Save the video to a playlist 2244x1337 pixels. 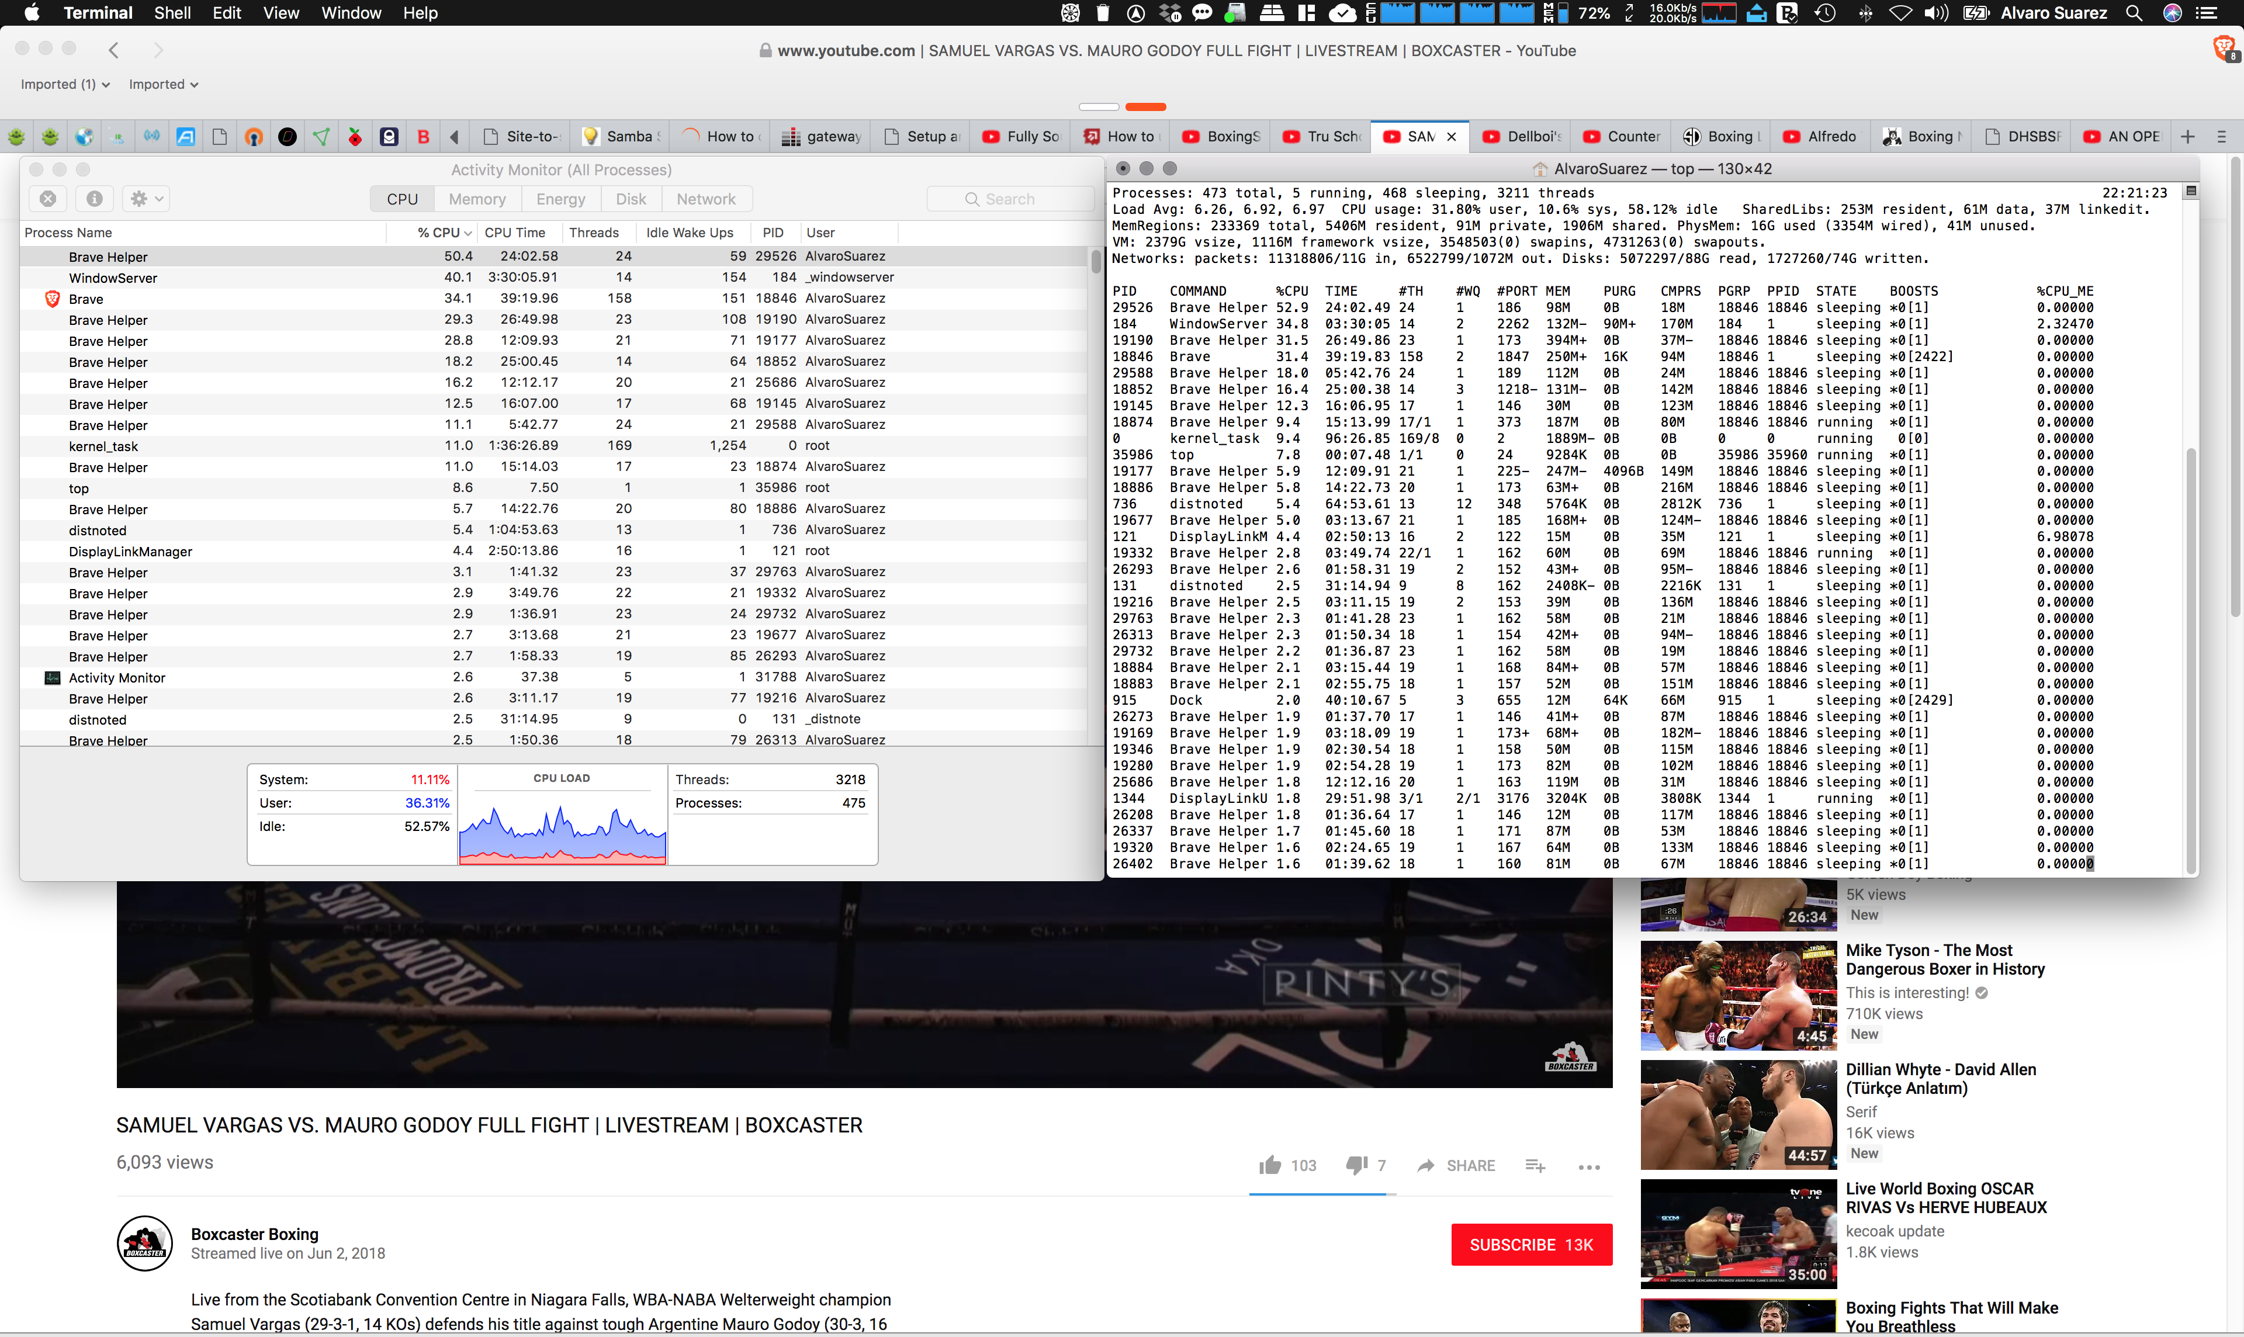(x=1535, y=1166)
